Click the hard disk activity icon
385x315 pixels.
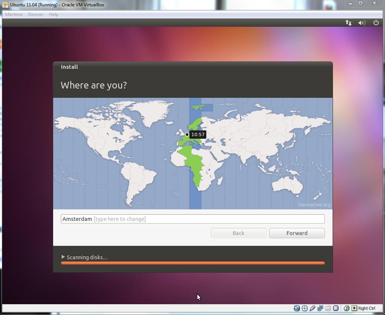pyautogui.click(x=297, y=308)
